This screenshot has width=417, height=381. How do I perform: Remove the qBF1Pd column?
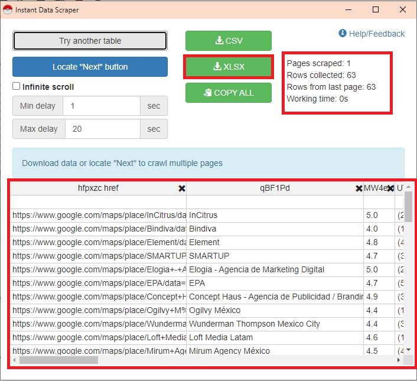359,188
